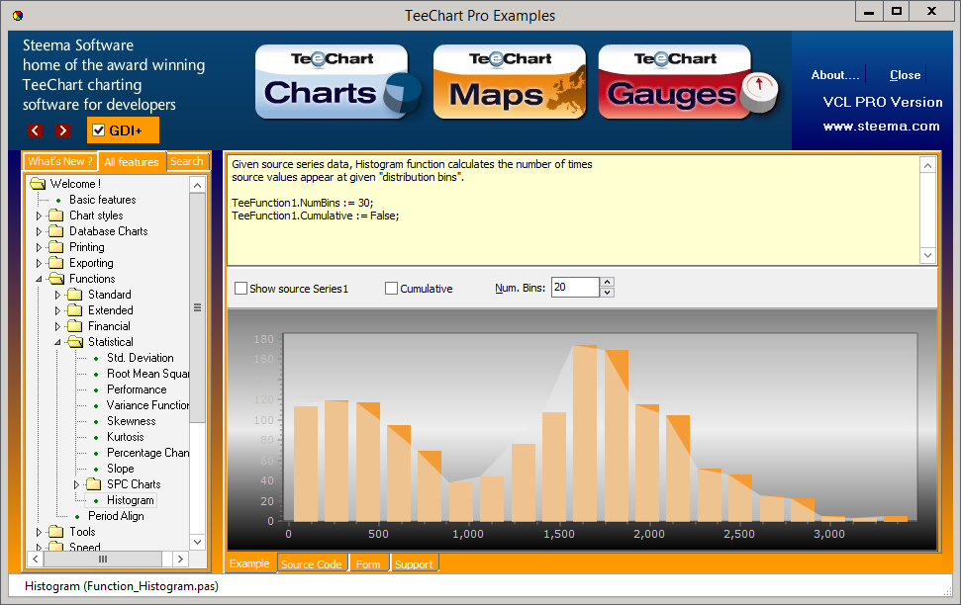Viewport: 961px width, 605px height.
Task: Open the Support tab
Action: tap(414, 563)
